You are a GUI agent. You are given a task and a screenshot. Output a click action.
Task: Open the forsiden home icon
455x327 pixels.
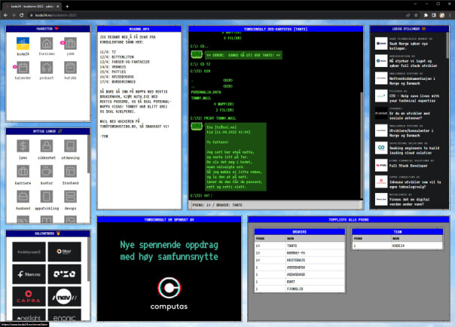click(x=47, y=44)
